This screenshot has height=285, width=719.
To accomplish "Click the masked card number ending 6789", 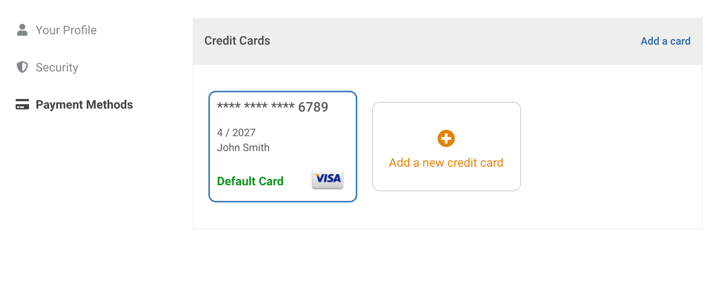I will 272,107.
